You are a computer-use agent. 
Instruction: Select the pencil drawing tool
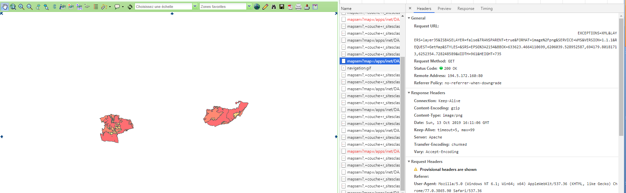click(x=265, y=7)
